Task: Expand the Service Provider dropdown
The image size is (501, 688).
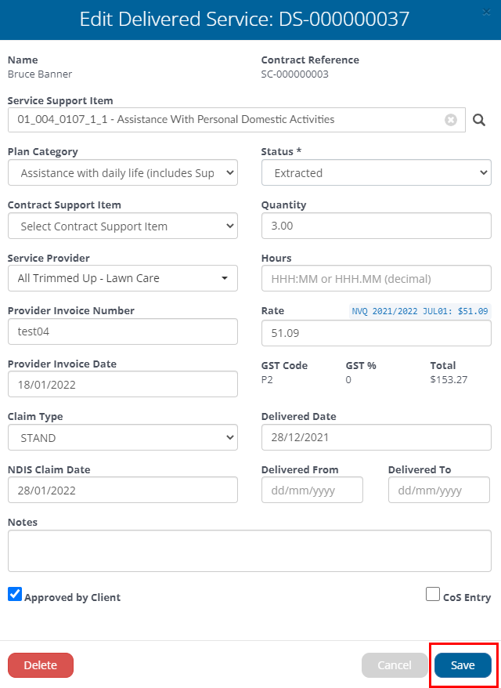Action: point(123,278)
